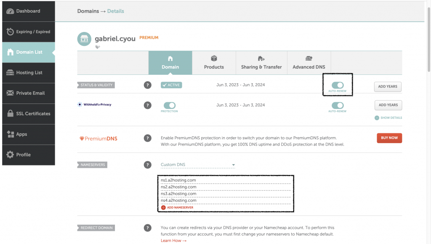Image resolution: width=431 pixels, height=244 pixels.
Task: Switch to the Products tab
Action: point(214,63)
